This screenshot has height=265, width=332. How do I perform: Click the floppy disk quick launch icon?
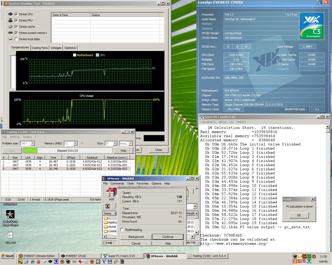(x=110, y=262)
